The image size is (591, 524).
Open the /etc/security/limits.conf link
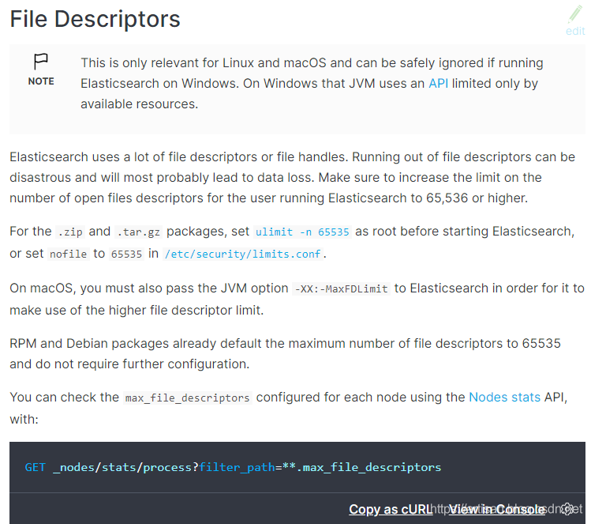point(243,254)
